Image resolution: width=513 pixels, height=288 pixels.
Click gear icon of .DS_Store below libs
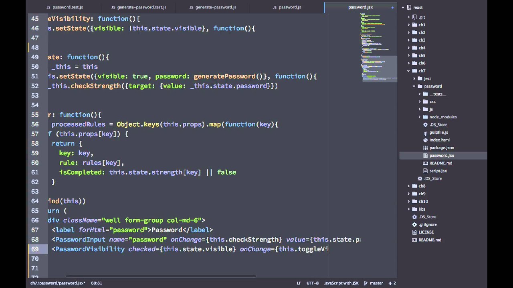[415, 217]
